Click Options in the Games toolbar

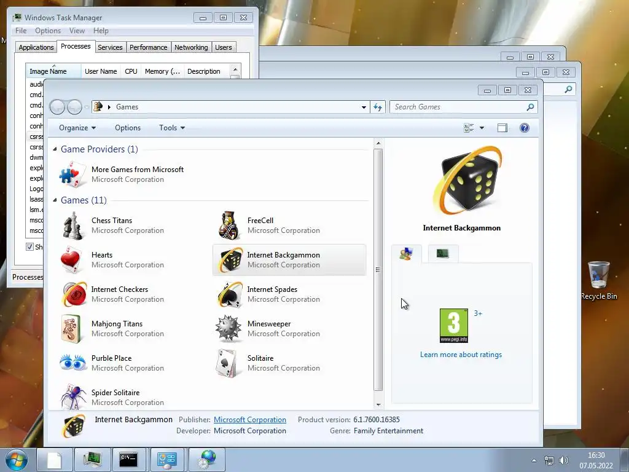click(128, 128)
